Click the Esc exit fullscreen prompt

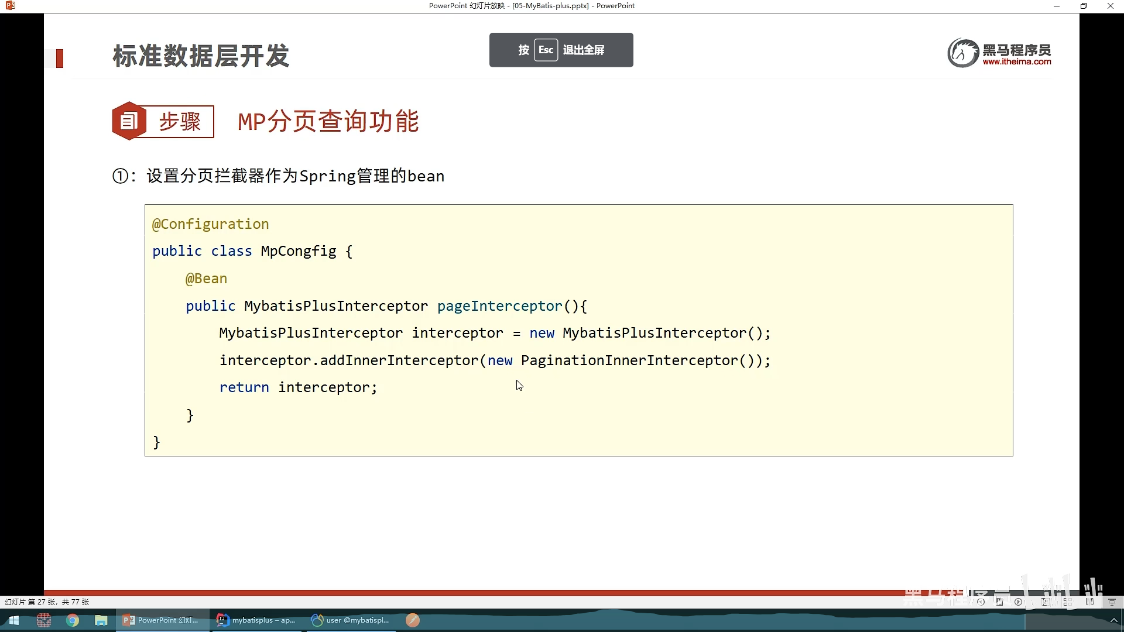click(561, 50)
